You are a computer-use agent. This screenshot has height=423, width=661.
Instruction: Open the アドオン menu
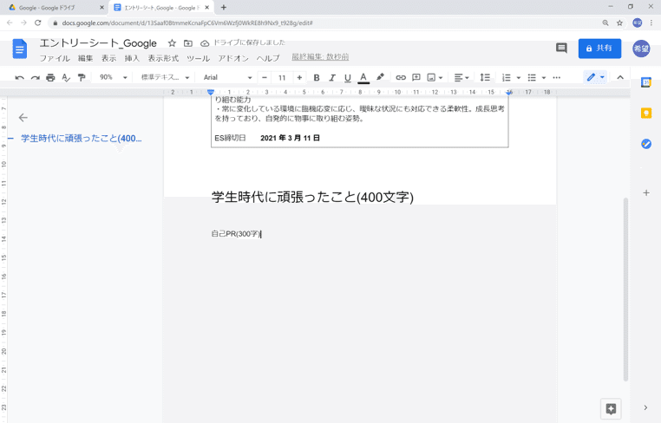tap(233, 58)
